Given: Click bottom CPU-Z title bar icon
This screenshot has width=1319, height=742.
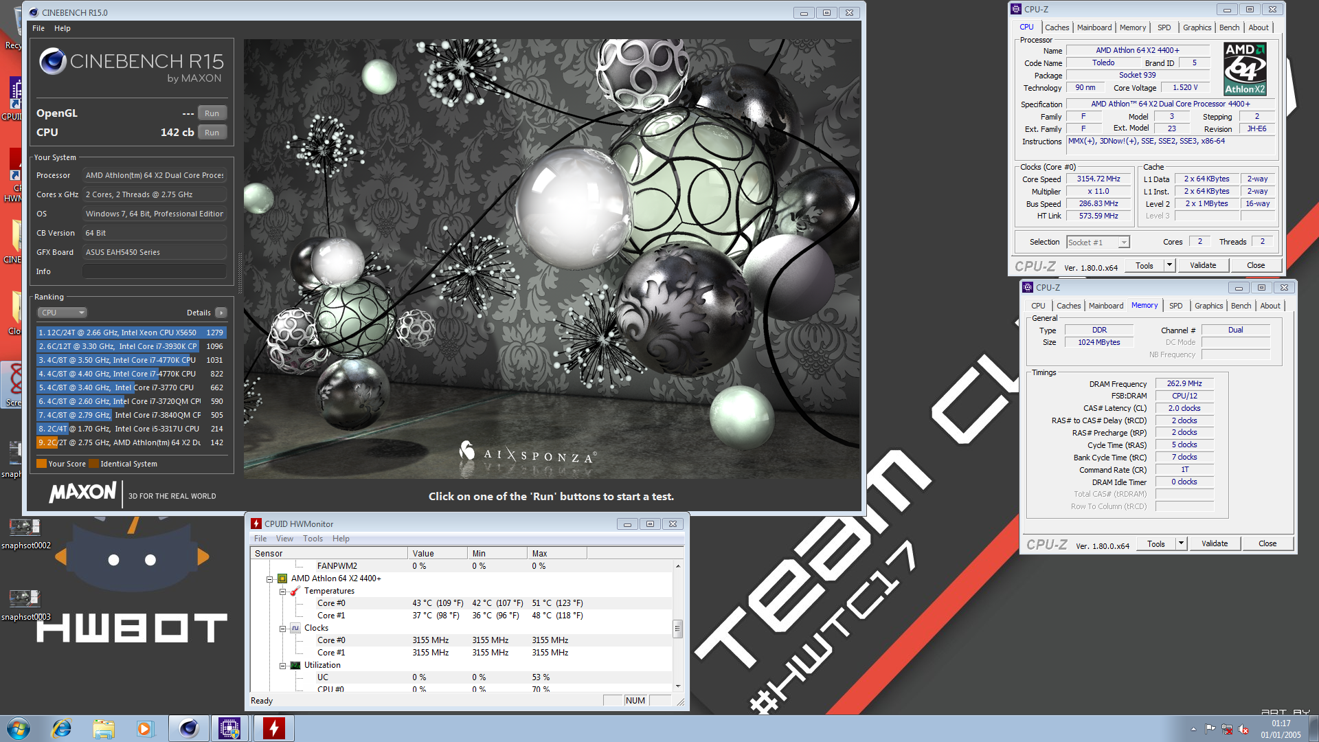Looking at the screenshot, I should [x=1028, y=287].
